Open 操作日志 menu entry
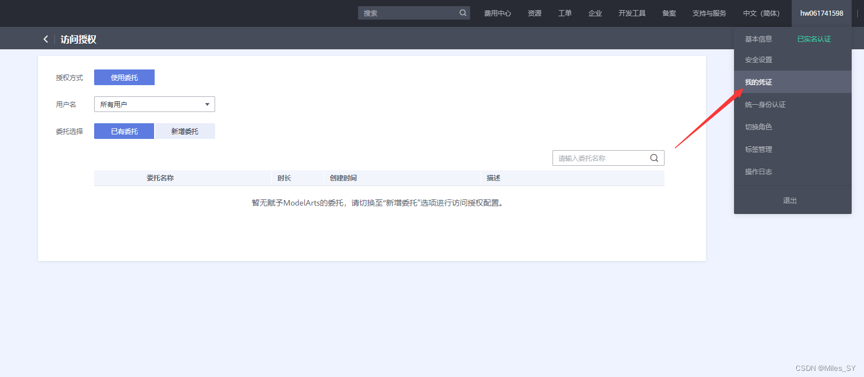This screenshot has width=864, height=377. coord(793,171)
